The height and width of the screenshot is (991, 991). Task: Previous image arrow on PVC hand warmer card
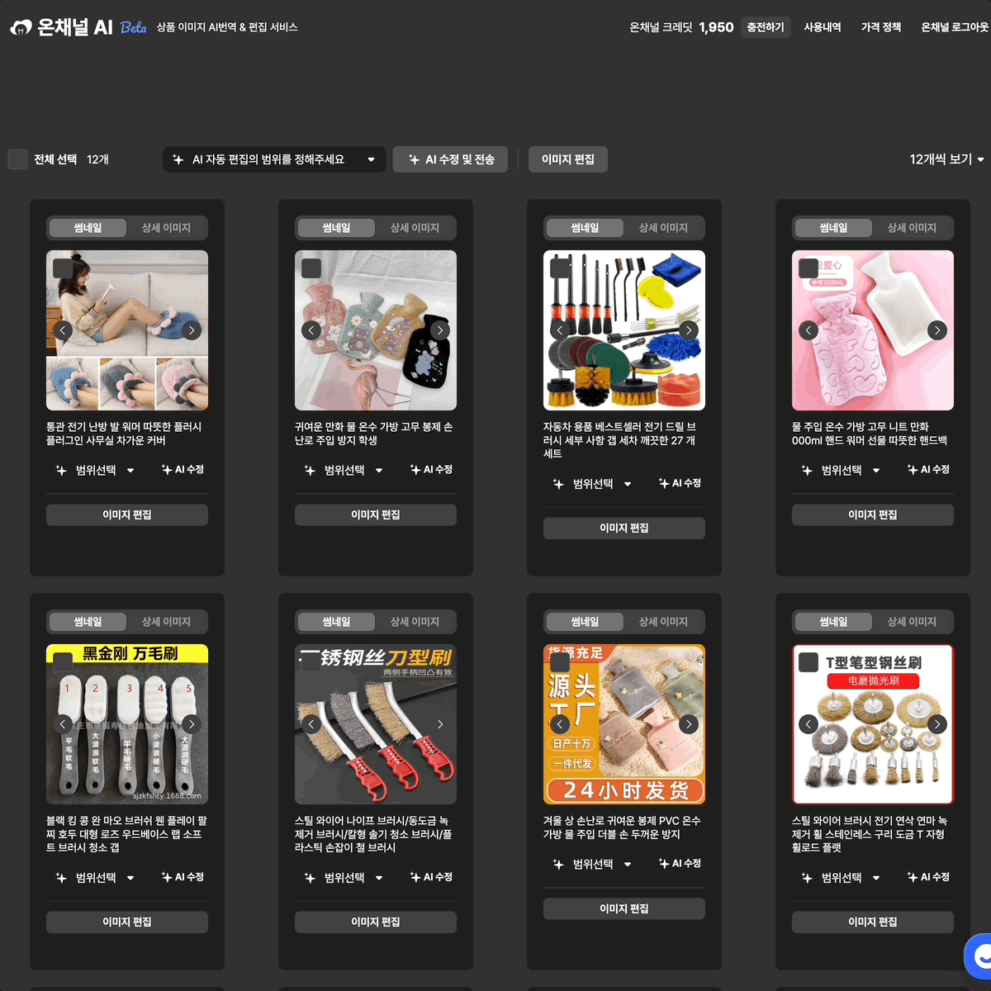(560, 724)
